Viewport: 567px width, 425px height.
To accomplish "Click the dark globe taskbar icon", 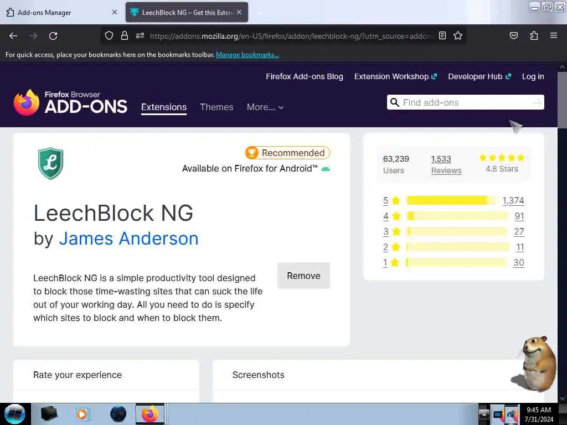I will (118, 414).
